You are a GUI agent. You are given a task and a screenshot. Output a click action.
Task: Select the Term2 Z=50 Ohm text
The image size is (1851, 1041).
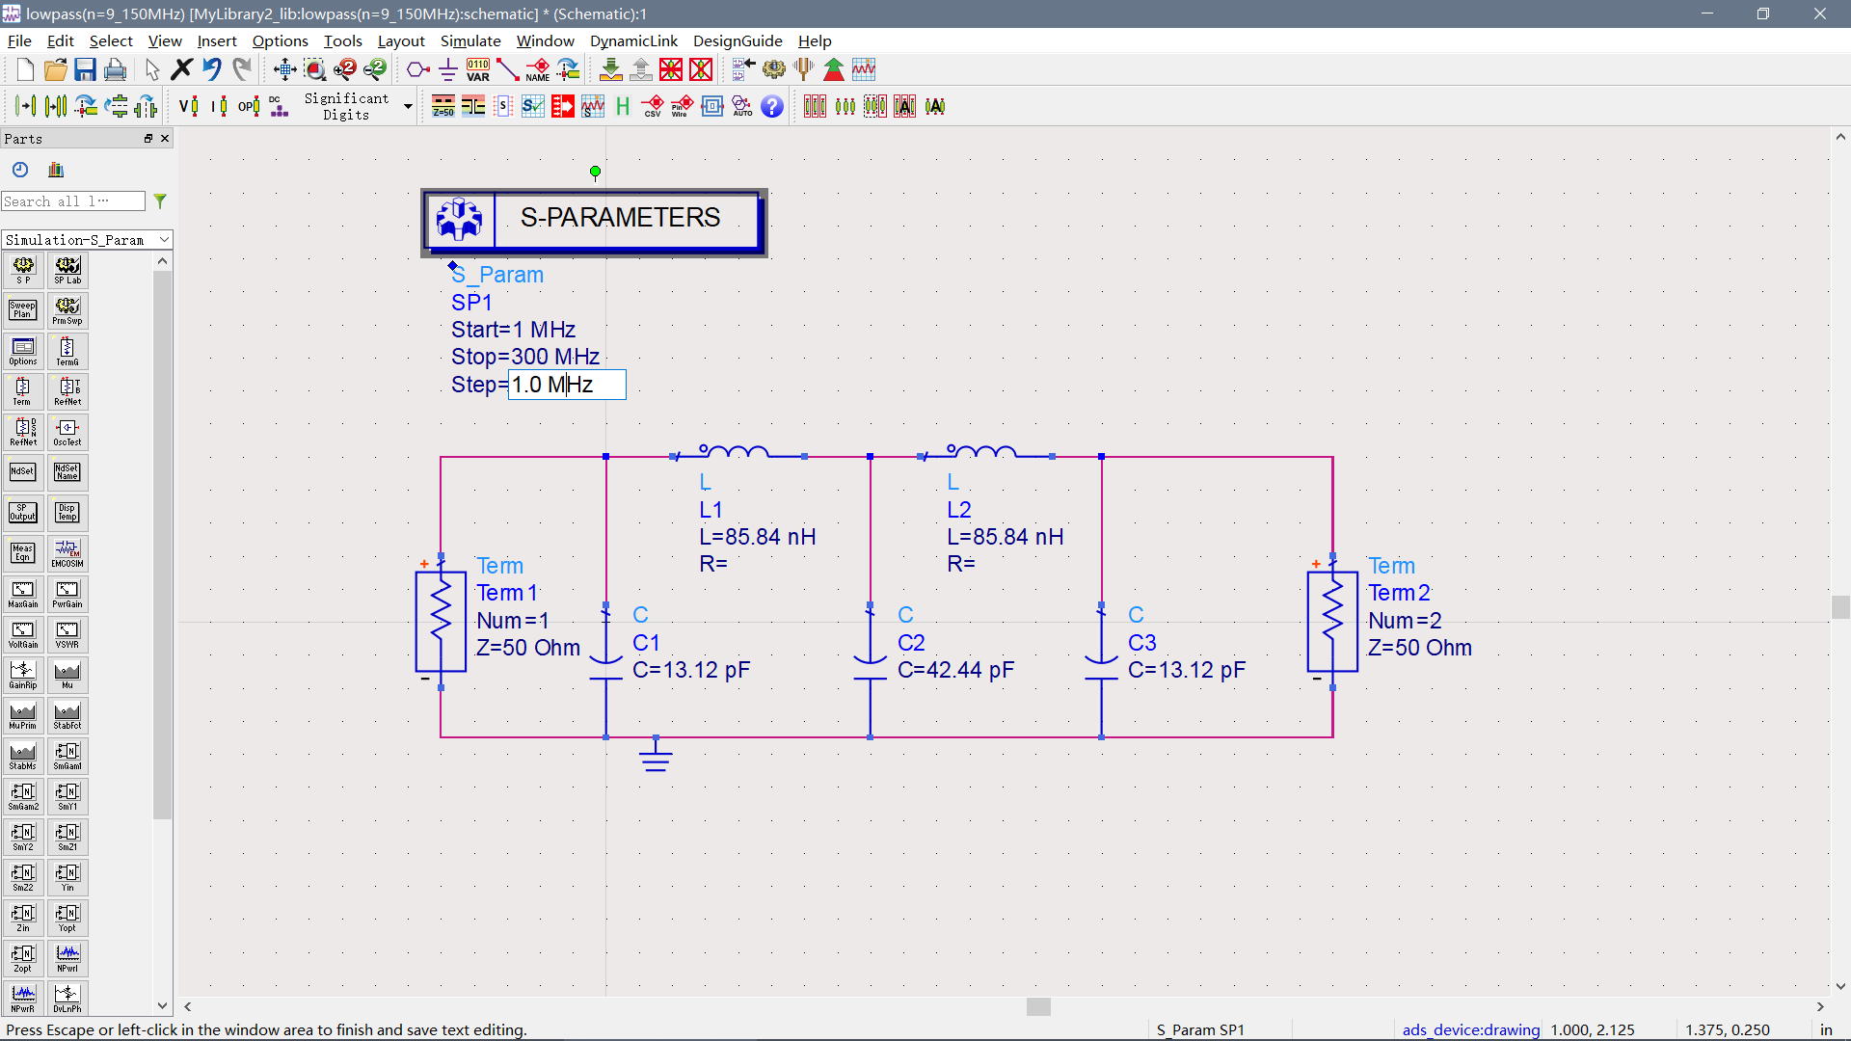tap(1420, 648)
